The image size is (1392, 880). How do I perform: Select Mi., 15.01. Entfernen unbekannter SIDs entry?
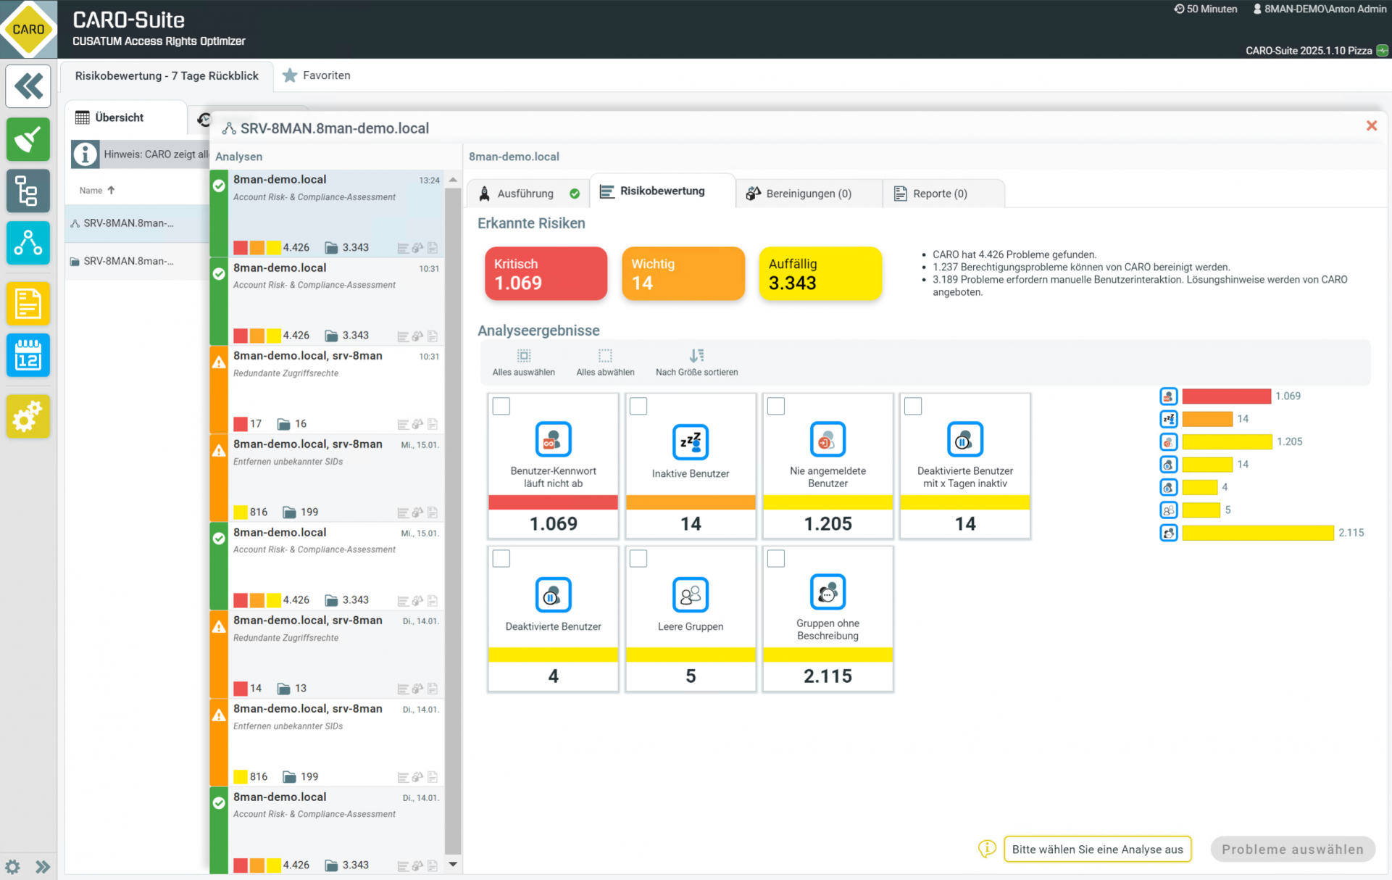[327, 478]
